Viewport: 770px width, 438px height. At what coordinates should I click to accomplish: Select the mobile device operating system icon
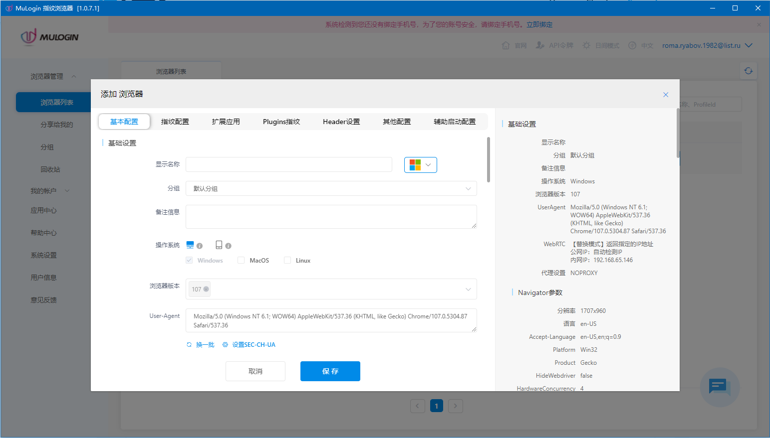click(219, 245)
